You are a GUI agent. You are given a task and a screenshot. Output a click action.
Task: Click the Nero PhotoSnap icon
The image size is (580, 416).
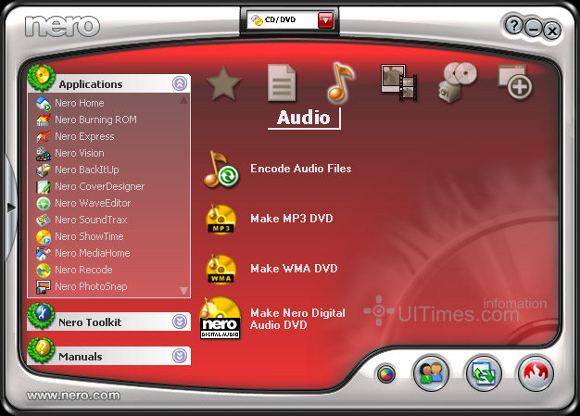[x=44, y=287]
